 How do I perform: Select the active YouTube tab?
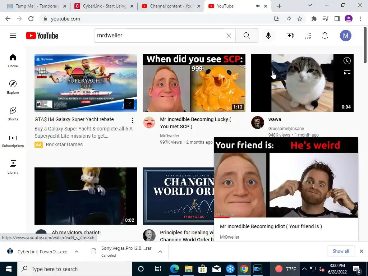click(237, 6)
